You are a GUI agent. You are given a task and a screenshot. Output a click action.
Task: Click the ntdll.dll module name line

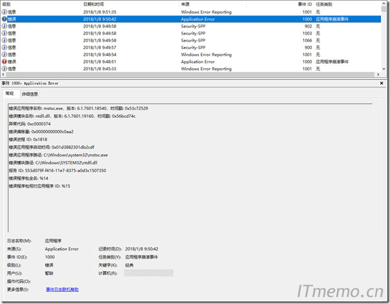(72, 116)
